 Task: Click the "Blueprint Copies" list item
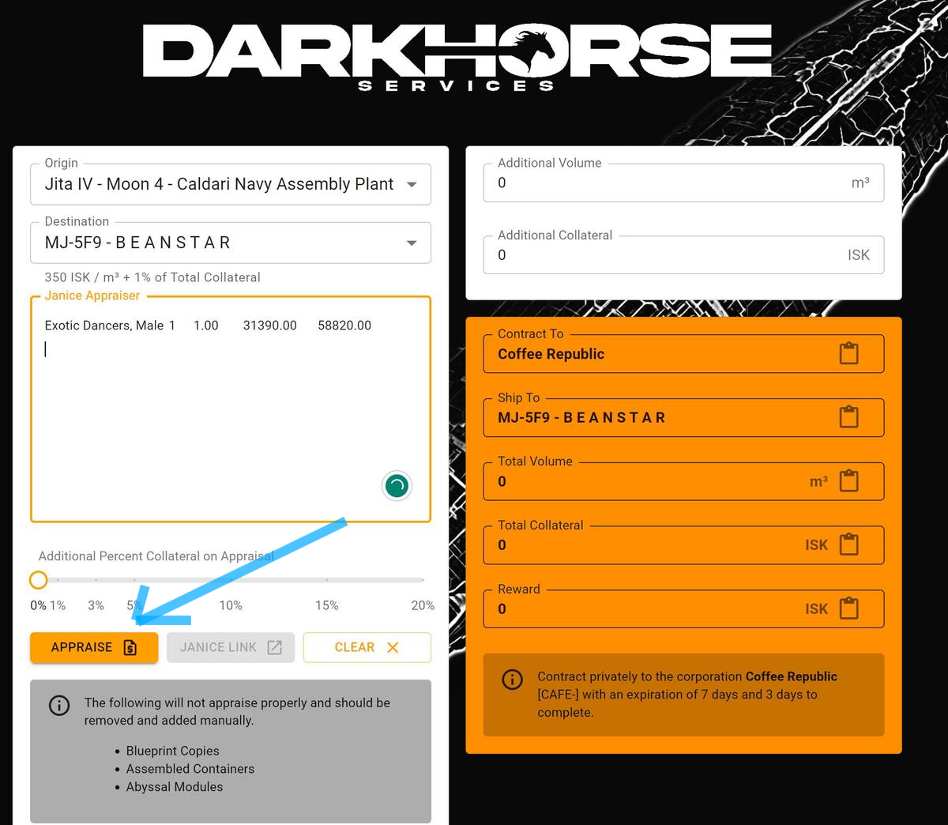(173, 751)
